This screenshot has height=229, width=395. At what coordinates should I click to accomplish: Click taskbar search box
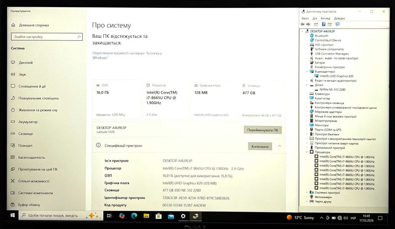[x=61, y=216]
